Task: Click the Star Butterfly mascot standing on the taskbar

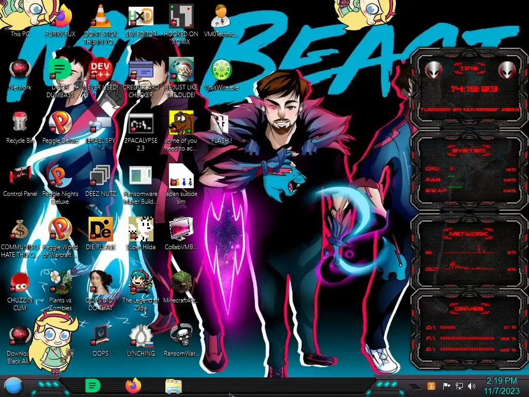Action: 54,343
